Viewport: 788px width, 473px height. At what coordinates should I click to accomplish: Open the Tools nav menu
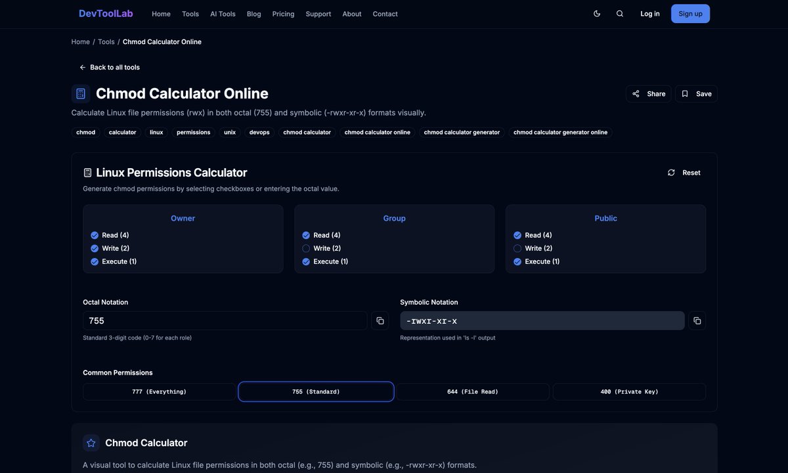[x=190, y=14]
